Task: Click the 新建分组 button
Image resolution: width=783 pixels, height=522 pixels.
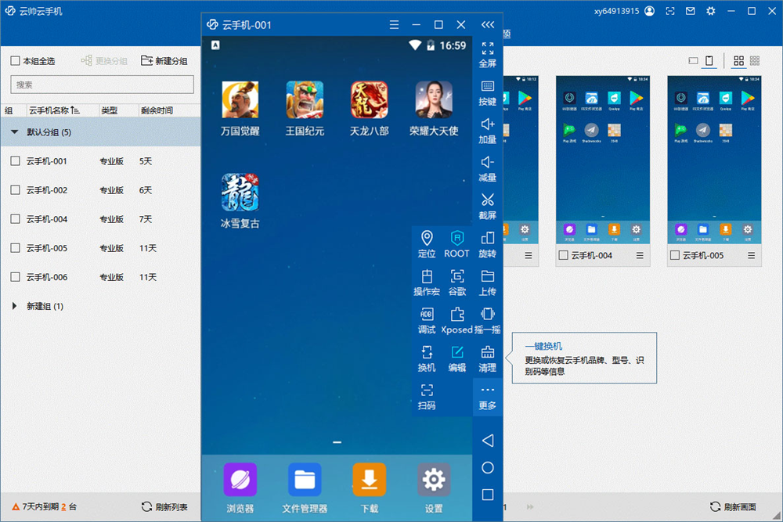Action: point(164,61)
